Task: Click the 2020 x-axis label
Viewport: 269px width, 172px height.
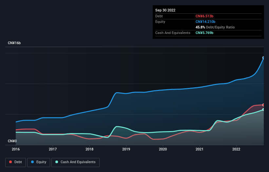Action: [163, 149]
